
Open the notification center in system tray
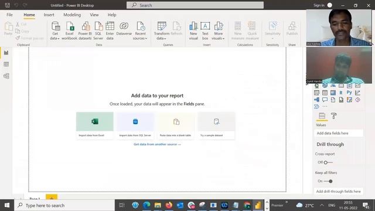(x=366, y=205)
